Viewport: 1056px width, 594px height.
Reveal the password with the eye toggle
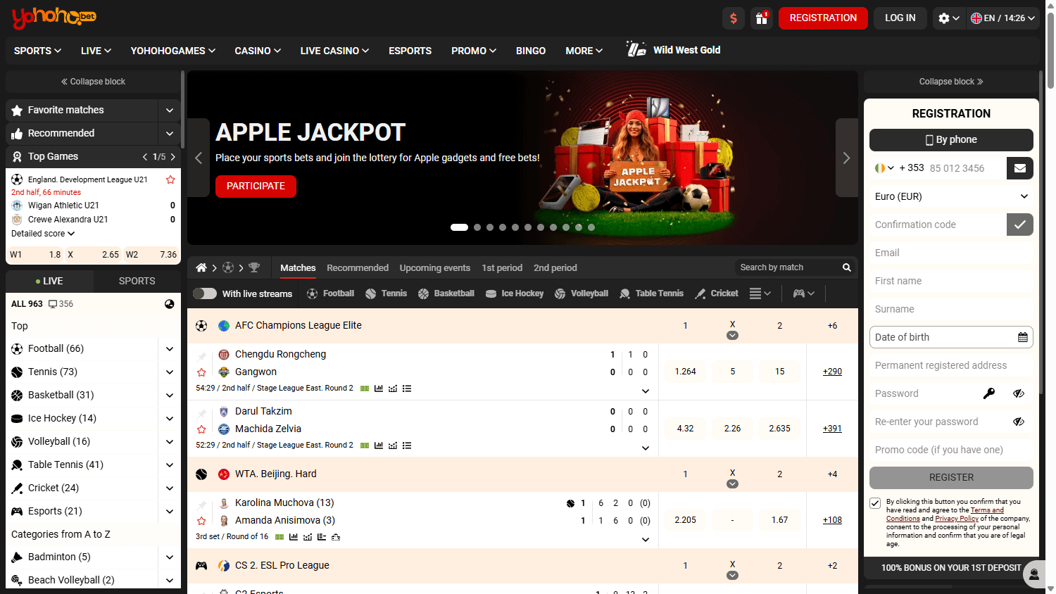click(x=1019, y=393)
